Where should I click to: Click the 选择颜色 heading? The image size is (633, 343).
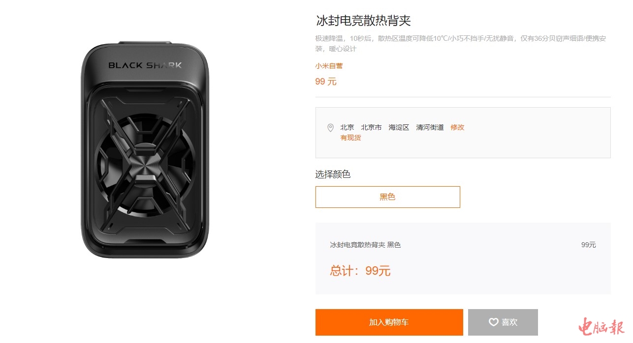[333, 174]
